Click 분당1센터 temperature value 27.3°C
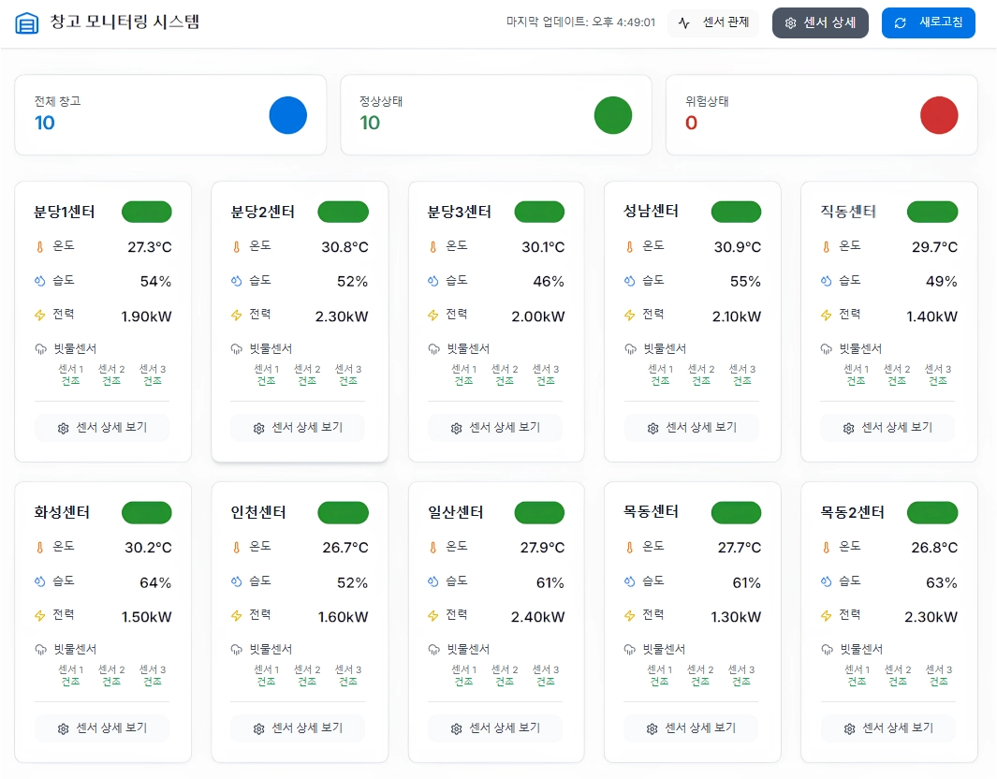The image size is (997, 779). tap(150, 247)
